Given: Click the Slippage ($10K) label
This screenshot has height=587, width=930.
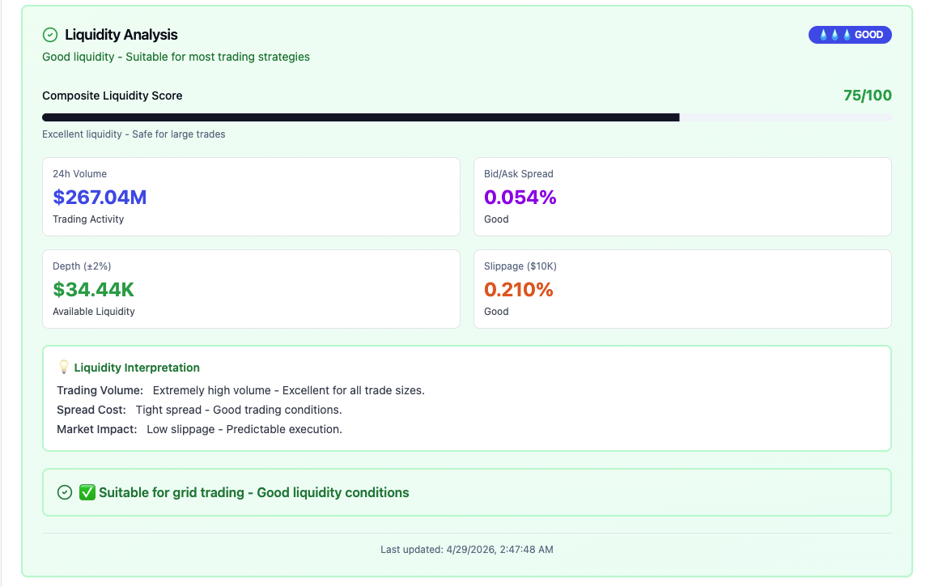Looking at the screenshot, I should [520, 266].
